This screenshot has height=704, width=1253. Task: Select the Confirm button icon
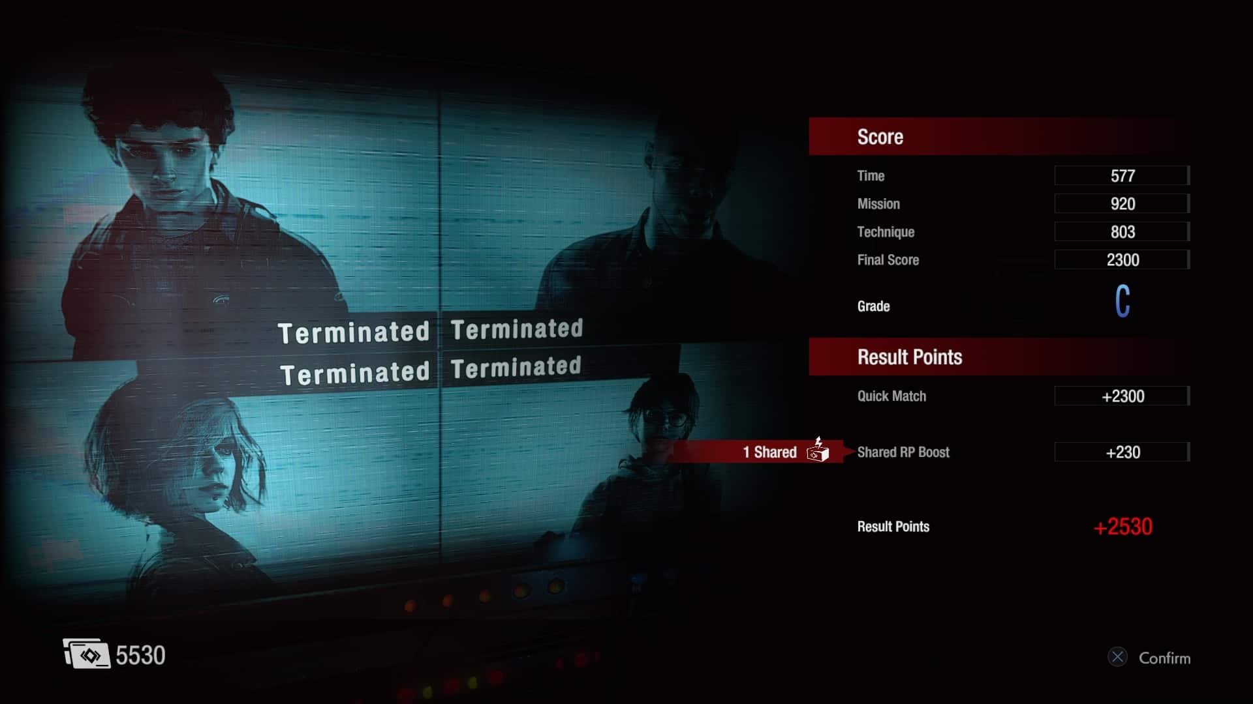click(1117, 656)
